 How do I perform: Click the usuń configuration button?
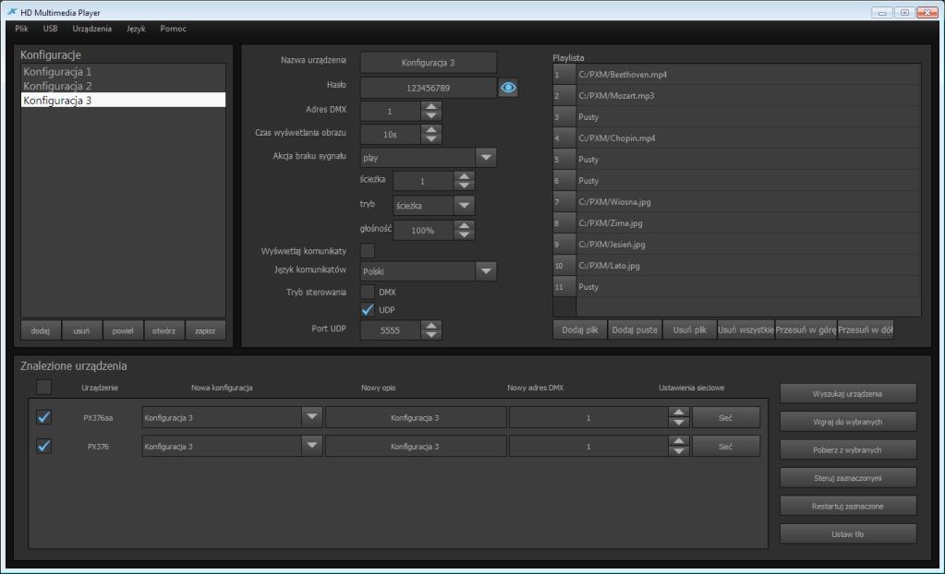(81, 330)
